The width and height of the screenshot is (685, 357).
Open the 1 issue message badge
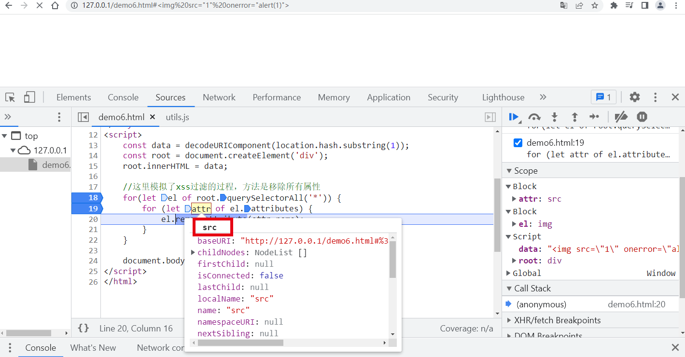(x=603, y=97)
